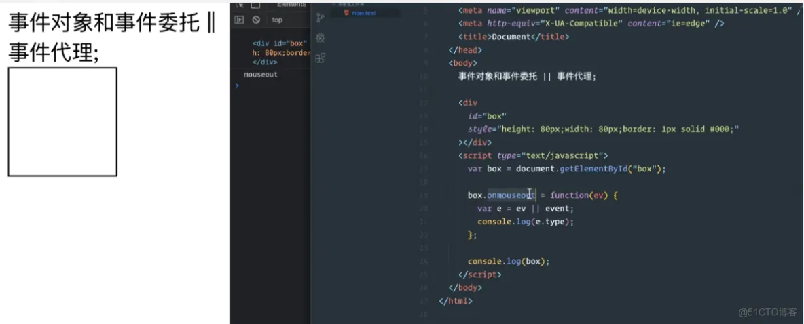Viewport: 804px width, 324px height.
Task: Click the 'id="box"' attribute line
Action: (487, 116)
